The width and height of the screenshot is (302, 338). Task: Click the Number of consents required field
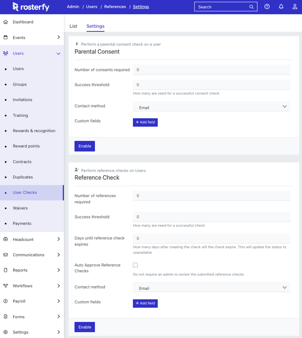pyautogui.click(x=212, y=70)
